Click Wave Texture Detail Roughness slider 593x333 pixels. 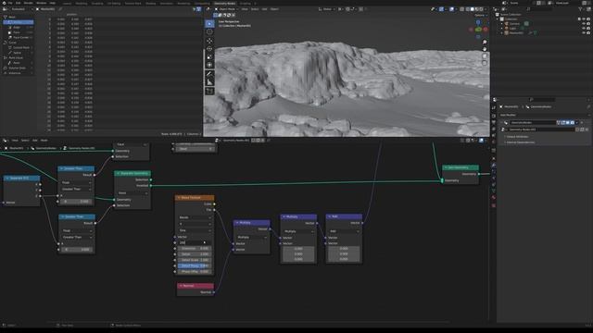195,265
